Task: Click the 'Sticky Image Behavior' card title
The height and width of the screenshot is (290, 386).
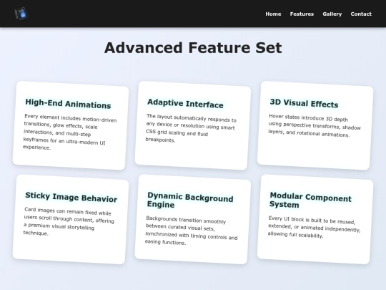Action: pos(71,197)
